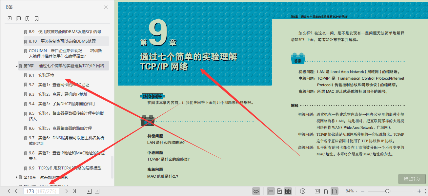Image resolution: width=428 pixels, height=196 pixels.
Task: Click the 1:1 actual size icon
Action: (317, 191)
